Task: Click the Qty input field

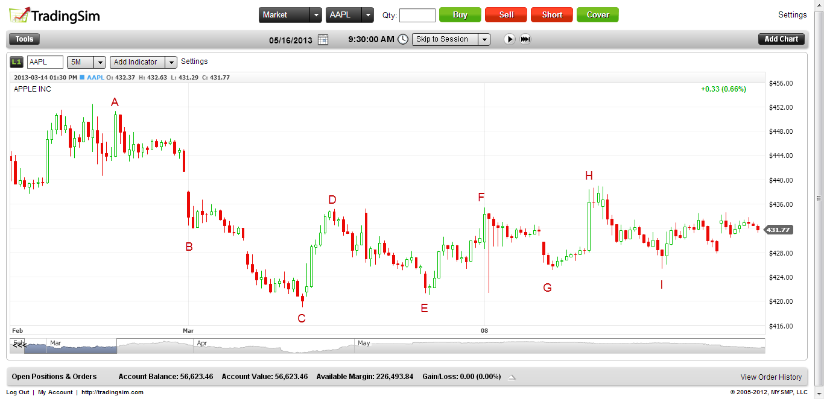Action: [x=417, y=15]
